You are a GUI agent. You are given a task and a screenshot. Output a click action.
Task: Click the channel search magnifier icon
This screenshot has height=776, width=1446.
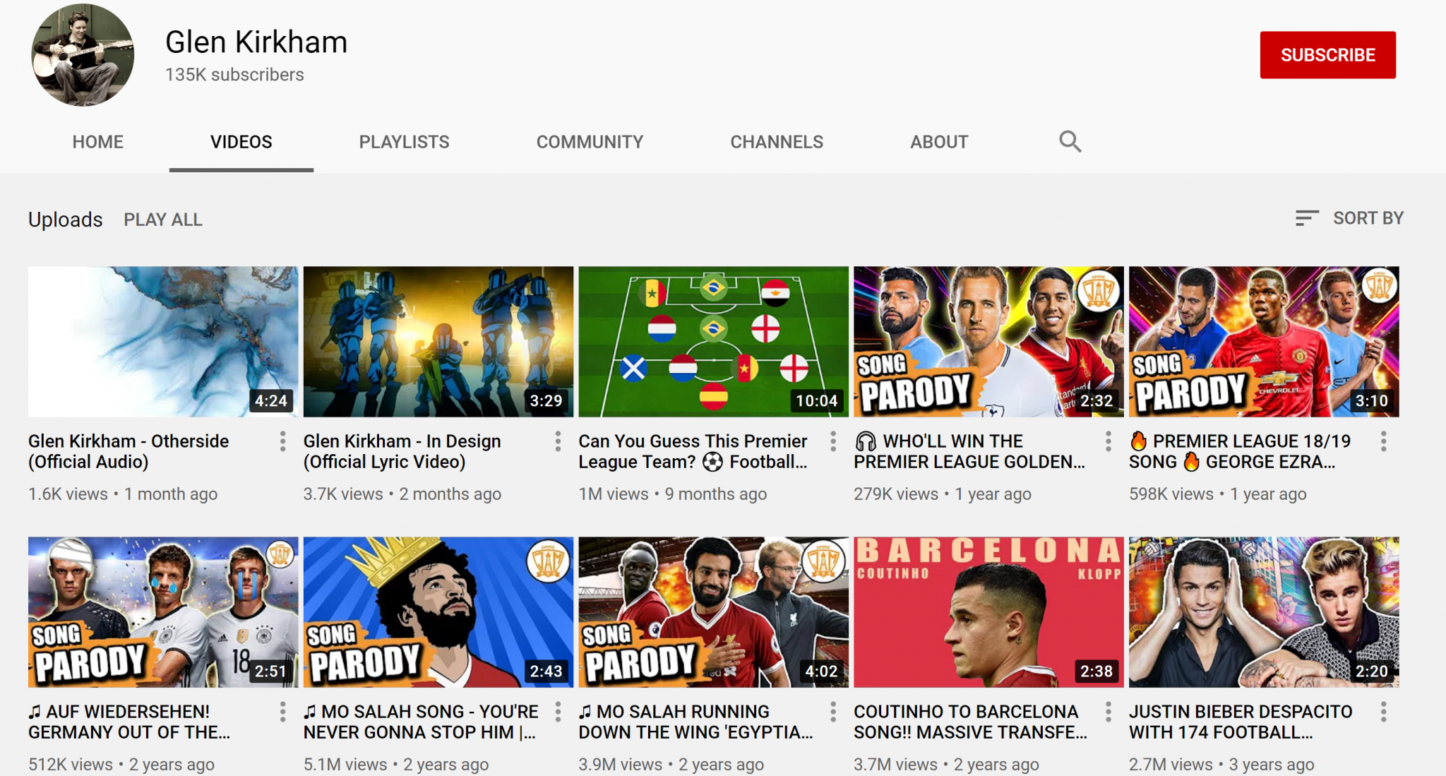tap(1070, 142)
